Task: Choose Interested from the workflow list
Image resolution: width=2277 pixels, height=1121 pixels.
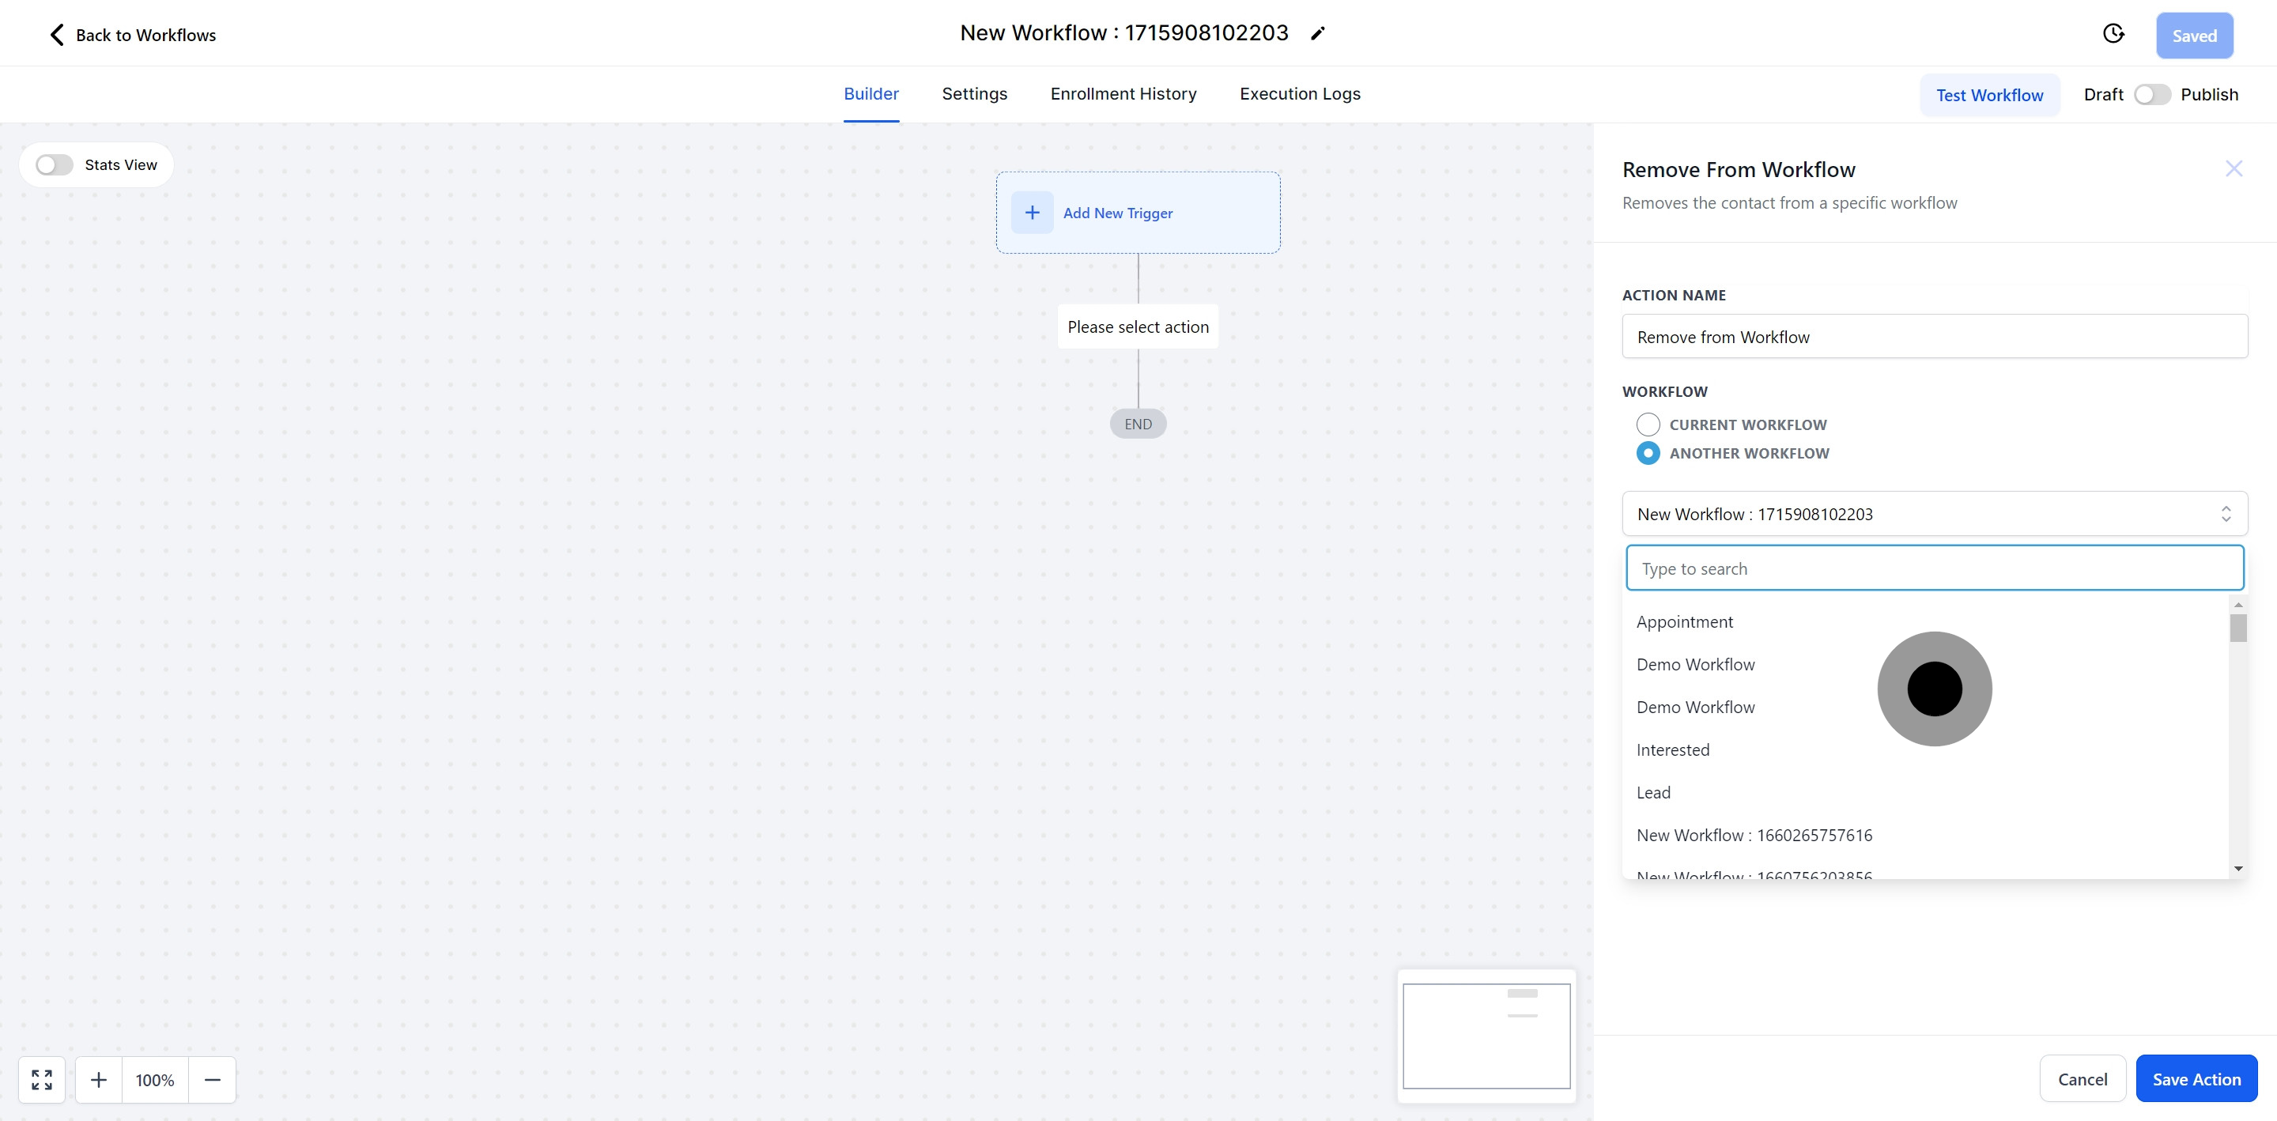Action: point(1672,749)
